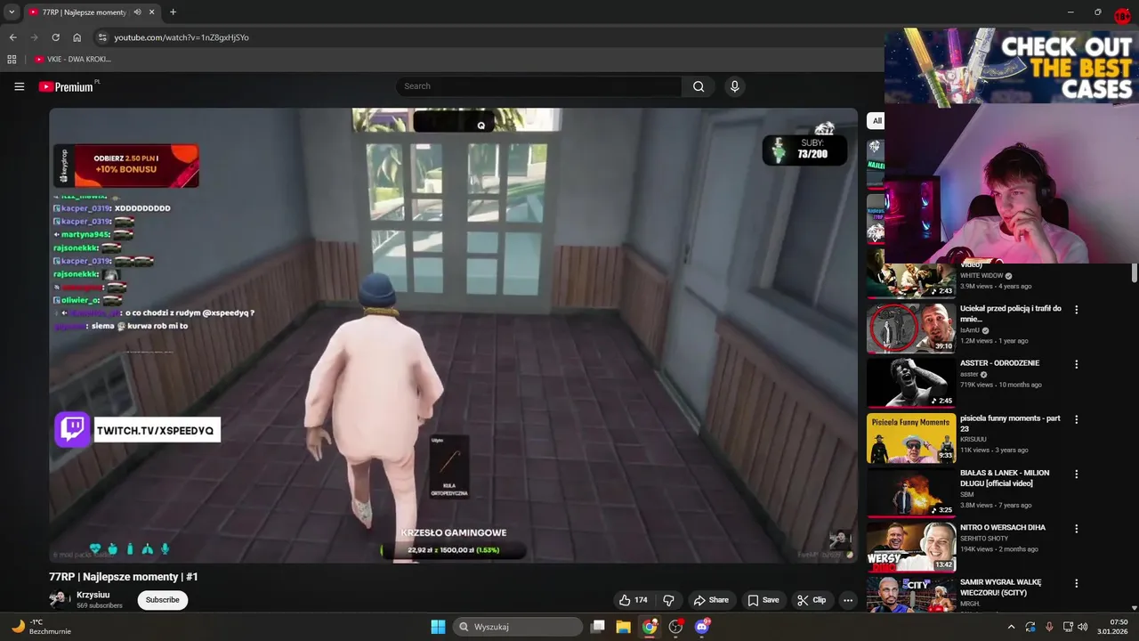The width and height of the screenshot is (1139, 641).
Task: Click the Wyszukaj taskbar search box
Action: (518, 627)
